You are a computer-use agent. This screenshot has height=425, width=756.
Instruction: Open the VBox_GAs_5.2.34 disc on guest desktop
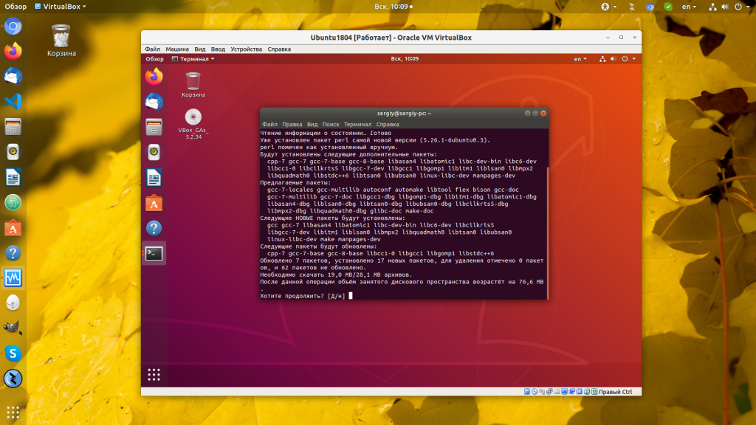(193, 117)
